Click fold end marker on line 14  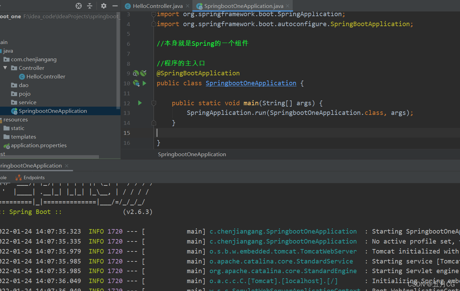154,123
